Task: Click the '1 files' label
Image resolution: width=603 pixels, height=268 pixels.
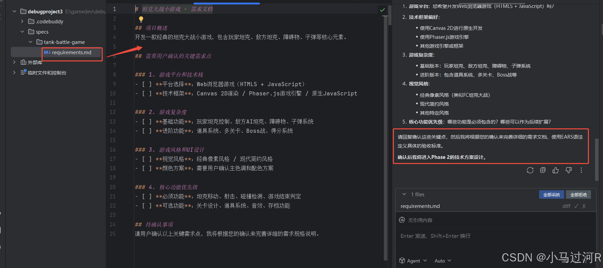Action: point(418,195)
